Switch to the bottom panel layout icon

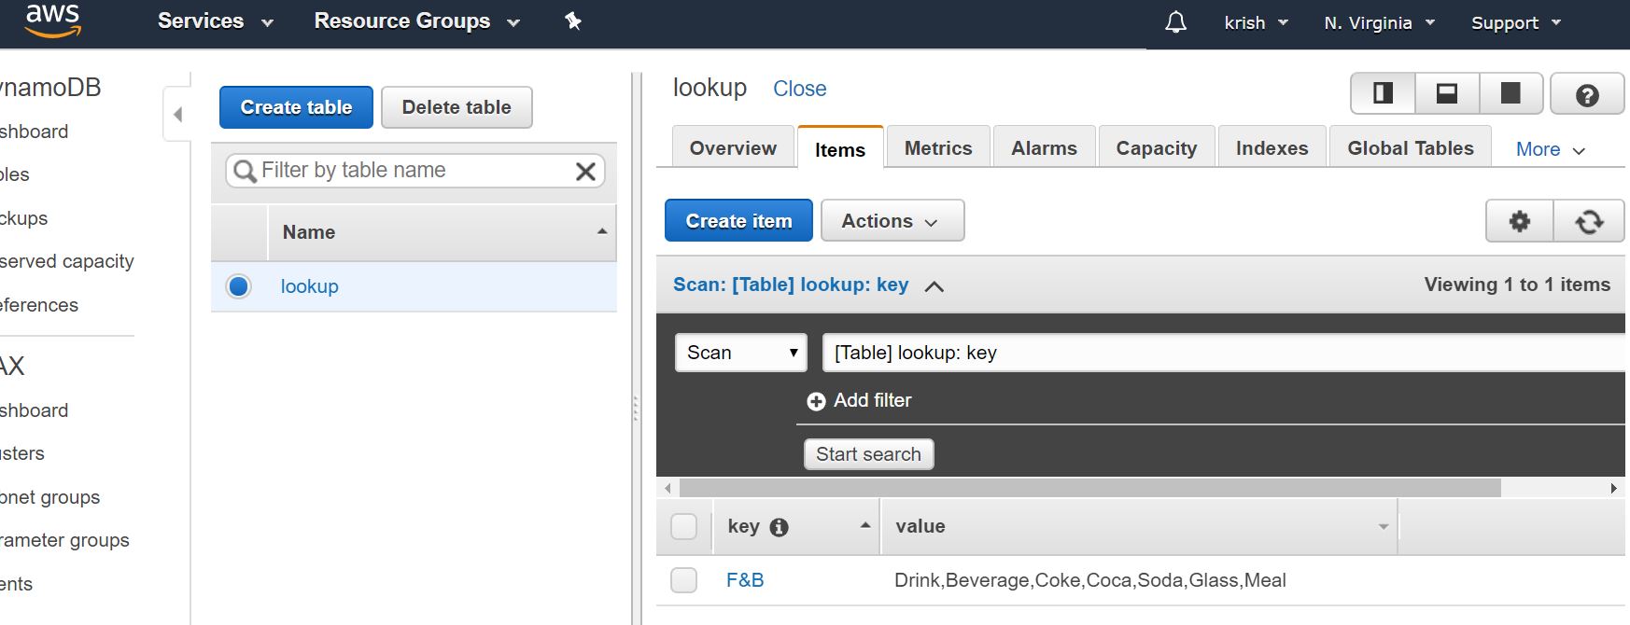point(1446,93)
